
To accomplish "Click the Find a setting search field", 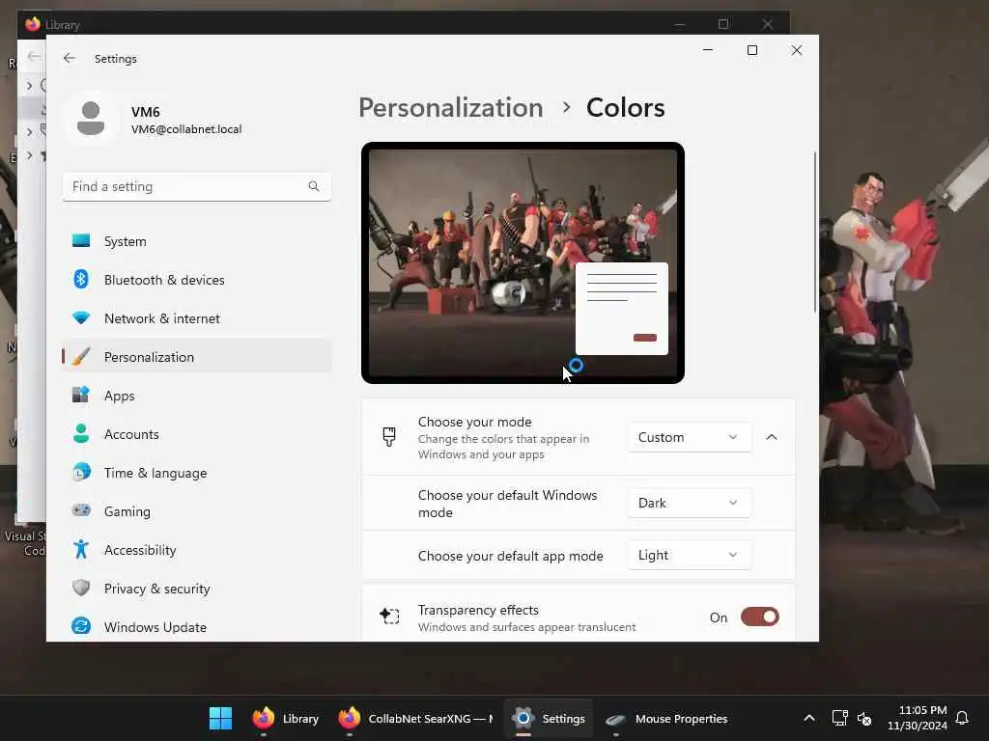I will tap(197, 186).
